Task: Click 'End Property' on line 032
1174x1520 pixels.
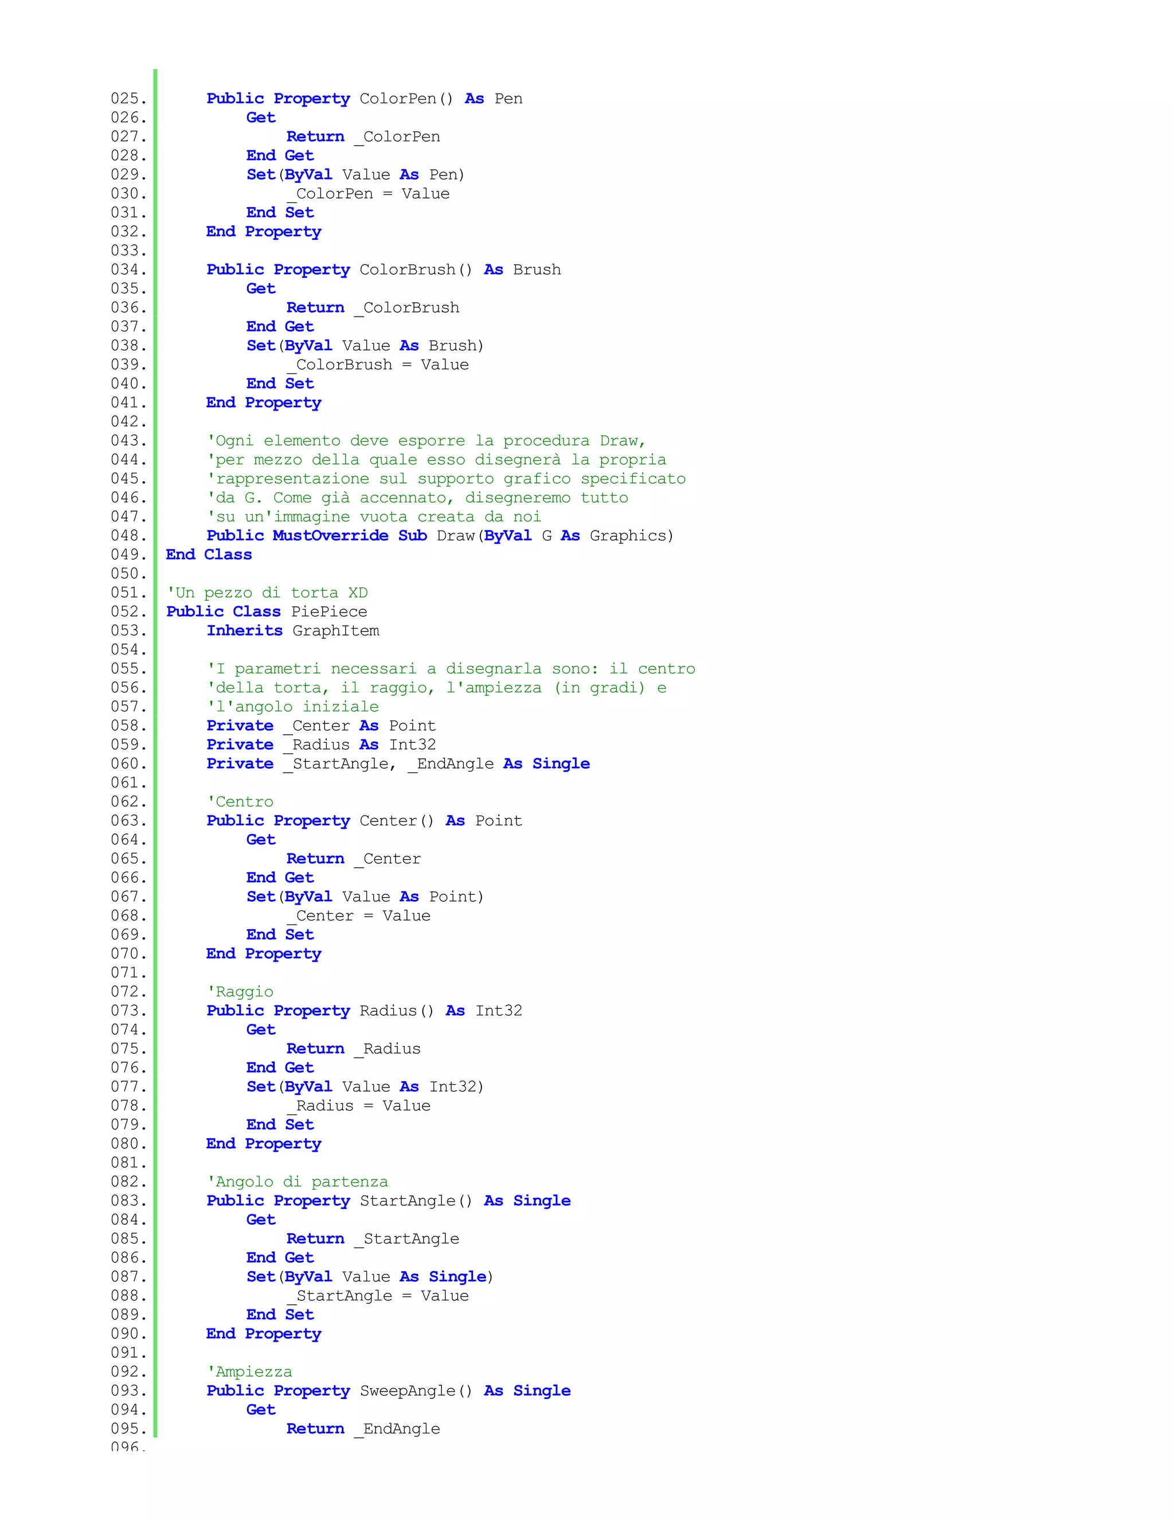Action: coord(264,232)
